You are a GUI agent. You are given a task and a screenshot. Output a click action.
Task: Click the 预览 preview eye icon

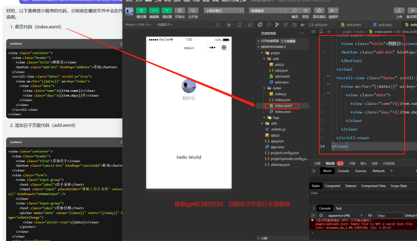pyautogui.click(x=305, y=10)
